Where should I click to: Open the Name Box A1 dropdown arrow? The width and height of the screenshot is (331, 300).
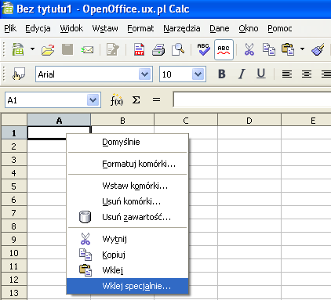coord(93,100)
